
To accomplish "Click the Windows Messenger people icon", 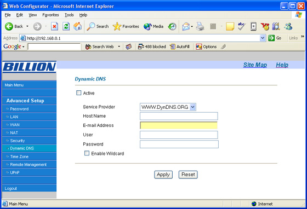I will click(288, 26).
